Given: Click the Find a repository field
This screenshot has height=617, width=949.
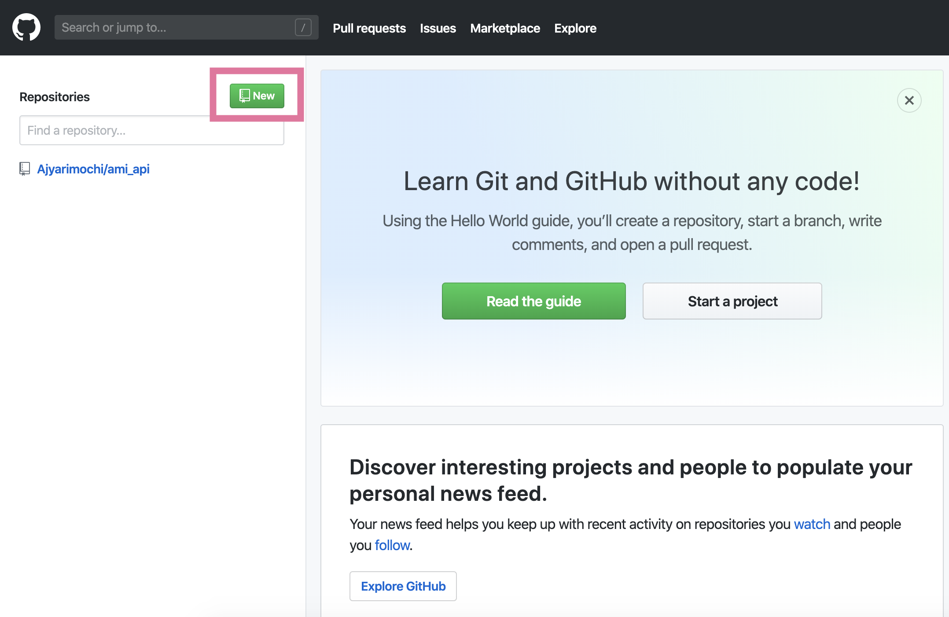Looking at the screenshot, I should [151, 130].
